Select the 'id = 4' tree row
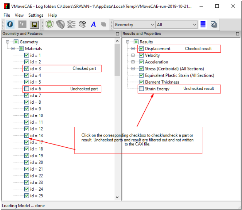The width and height of the screenshot is (242, 210). pos(36,75)
